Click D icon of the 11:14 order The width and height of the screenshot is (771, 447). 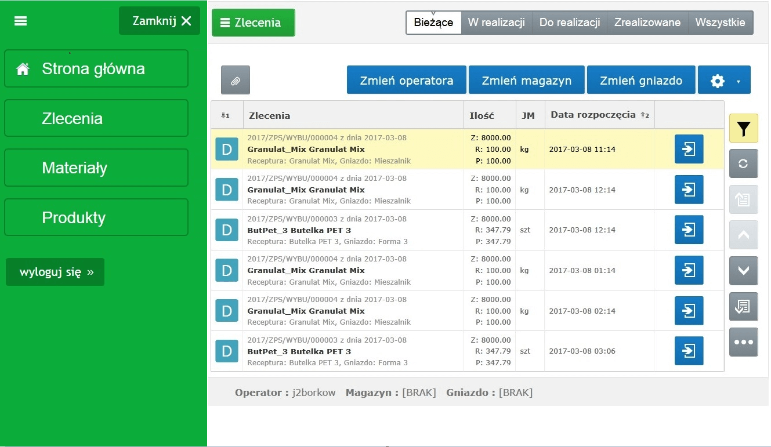coord(227,149)
